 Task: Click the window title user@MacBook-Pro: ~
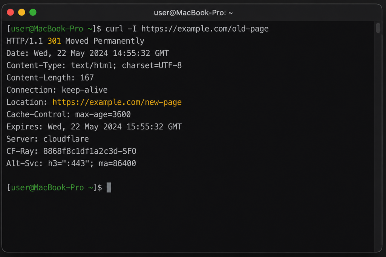pos(193,13)
